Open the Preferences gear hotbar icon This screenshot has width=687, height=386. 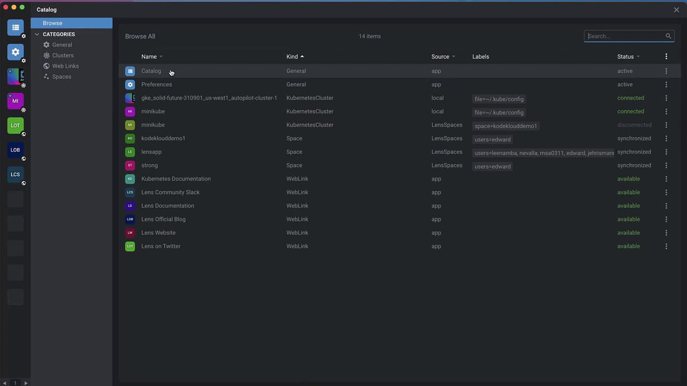coord(16,52)
